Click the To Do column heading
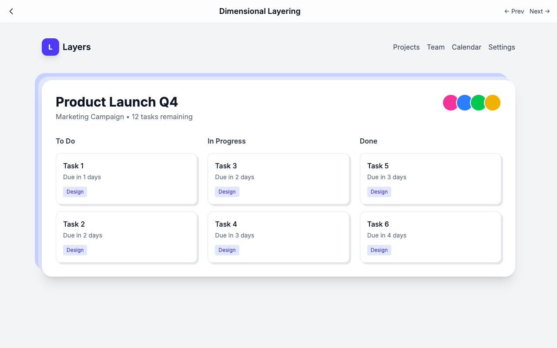The image size is (557, 348). [65, 141]
